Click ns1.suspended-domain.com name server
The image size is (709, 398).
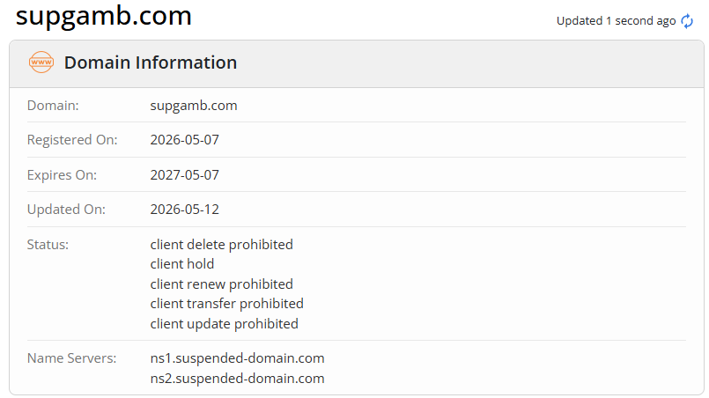tap(237, 358)
